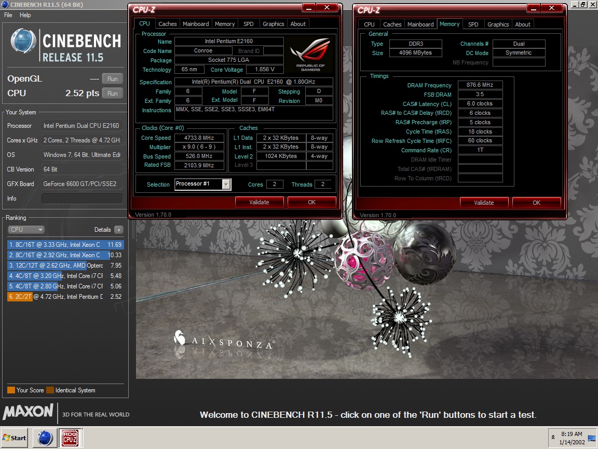Select ranking row 5 Core i7 2.80 GHz

(65, 286)
